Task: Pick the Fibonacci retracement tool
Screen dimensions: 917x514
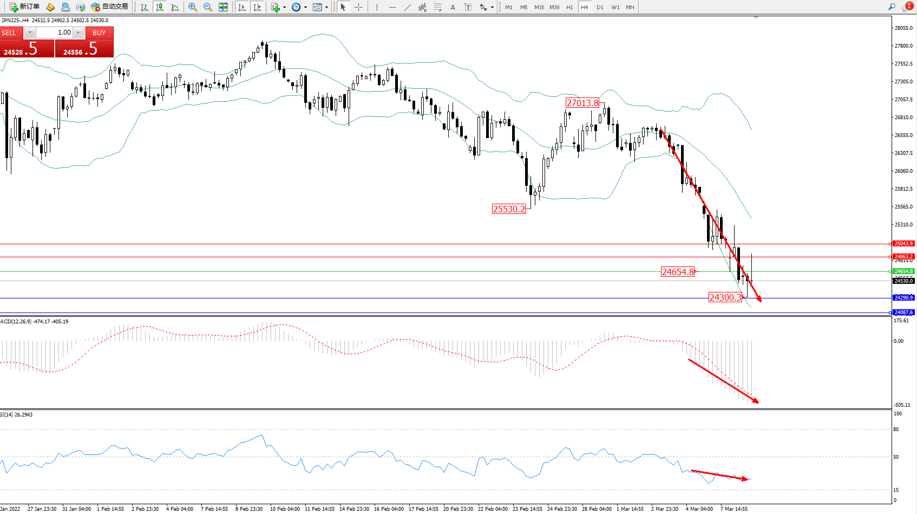Action: (x=438, y=7)
